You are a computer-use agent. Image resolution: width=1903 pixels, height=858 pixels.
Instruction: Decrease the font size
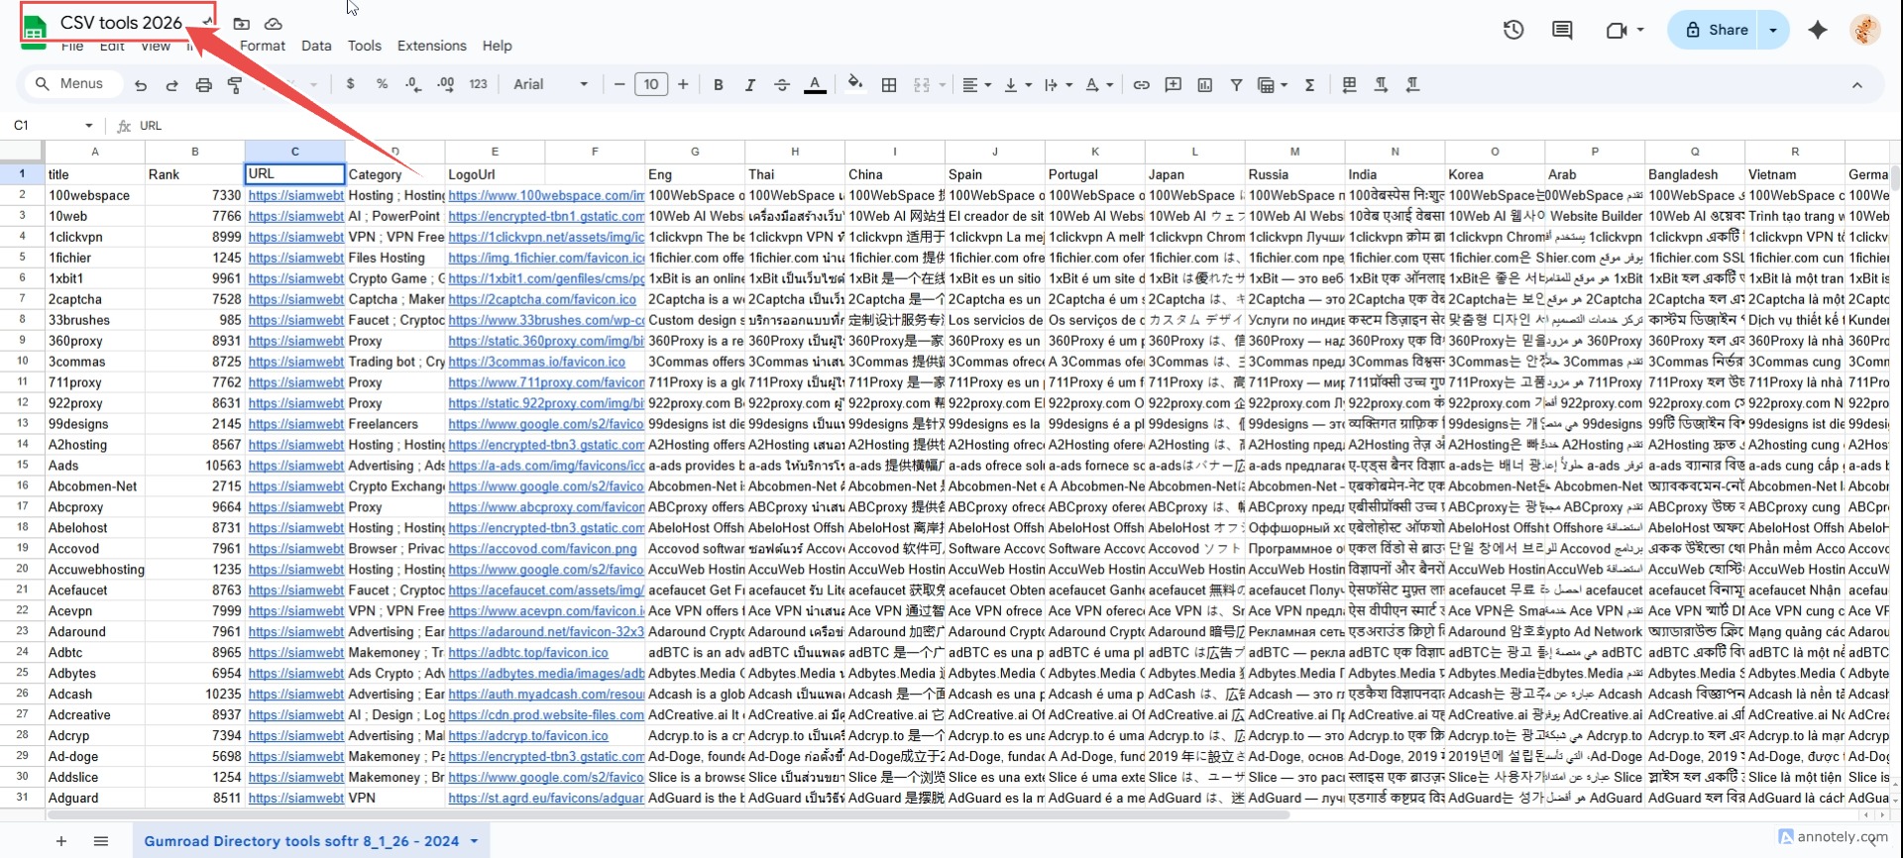[619, 85]
